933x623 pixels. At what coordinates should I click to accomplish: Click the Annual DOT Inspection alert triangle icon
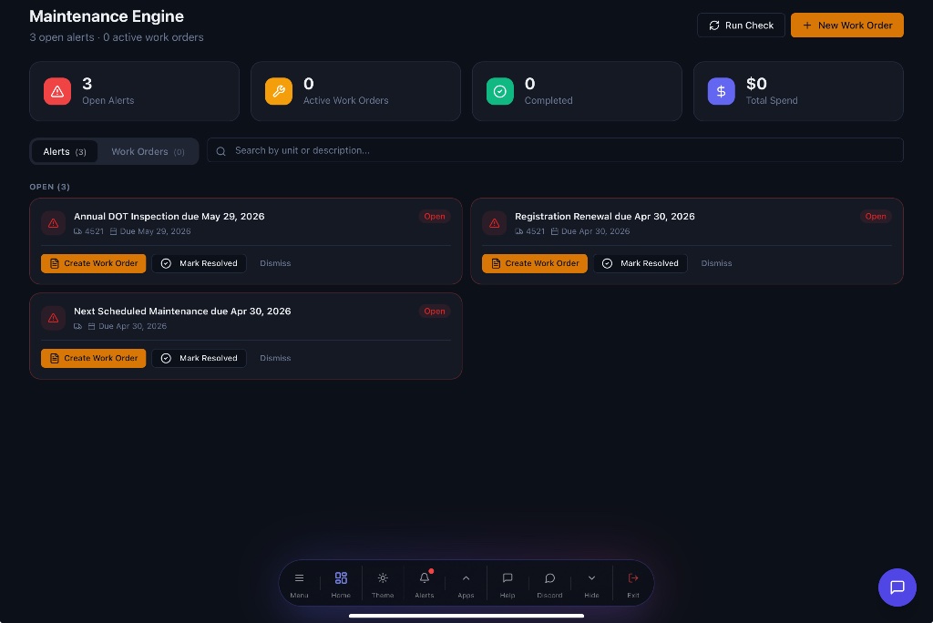click(53, 223)
